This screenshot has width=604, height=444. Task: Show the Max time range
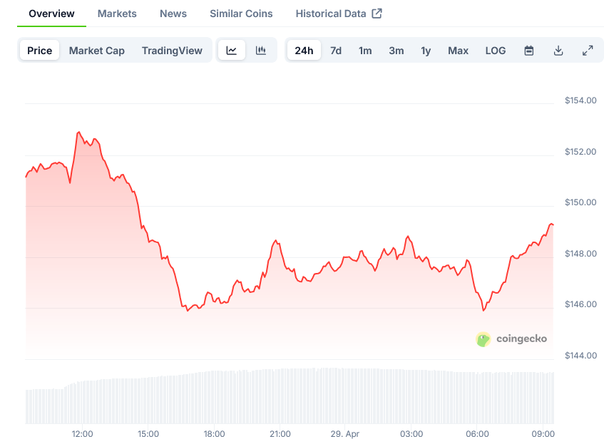(458, 51)
